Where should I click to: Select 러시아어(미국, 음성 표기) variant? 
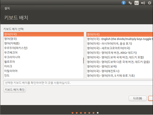120,44
